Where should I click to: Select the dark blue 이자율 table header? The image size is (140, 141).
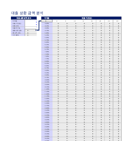tap(47, 18)
